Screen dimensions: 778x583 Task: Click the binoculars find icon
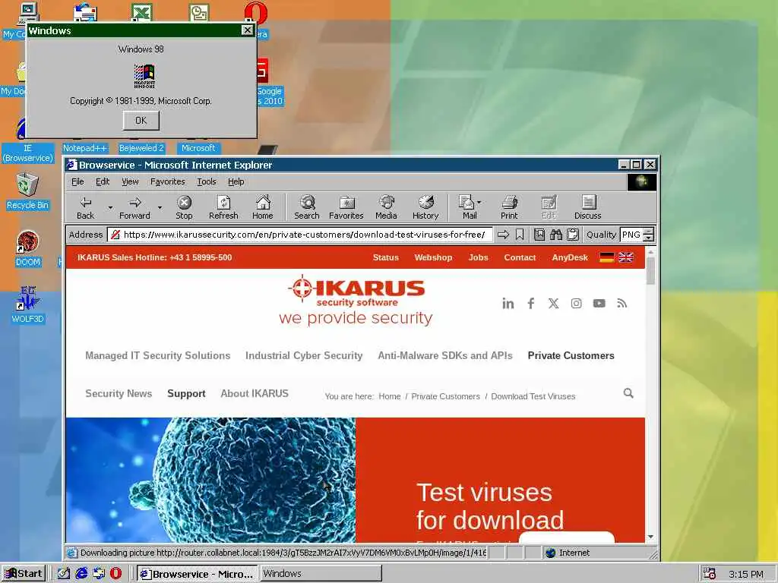(x=555, y=235)
